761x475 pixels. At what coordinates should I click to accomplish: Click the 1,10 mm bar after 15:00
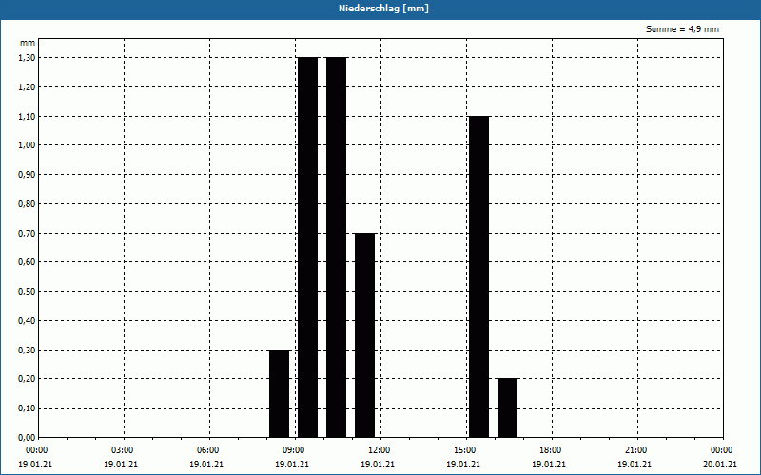[x=479, y=276]
